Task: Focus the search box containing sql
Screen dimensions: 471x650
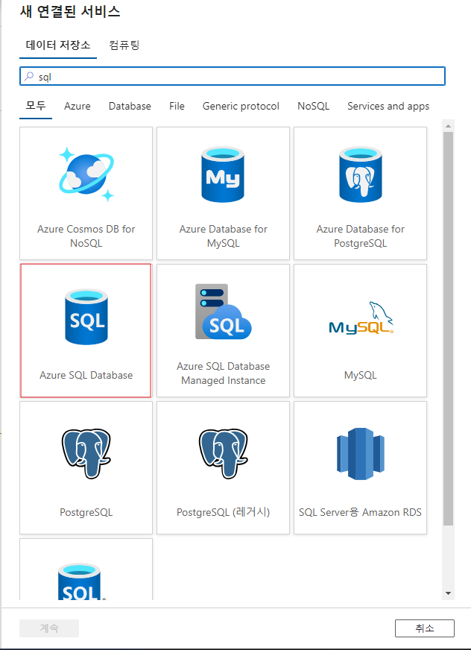Action: (x=233, y=76)
